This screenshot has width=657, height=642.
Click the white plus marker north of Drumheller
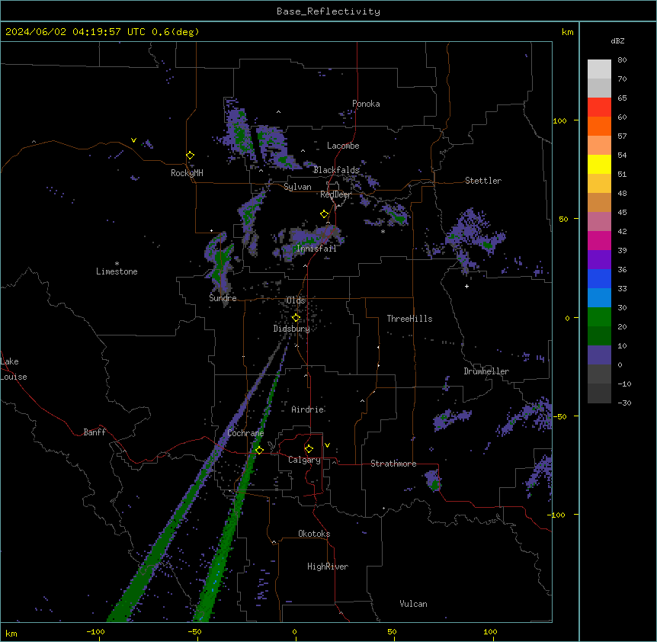pos(466,286)
